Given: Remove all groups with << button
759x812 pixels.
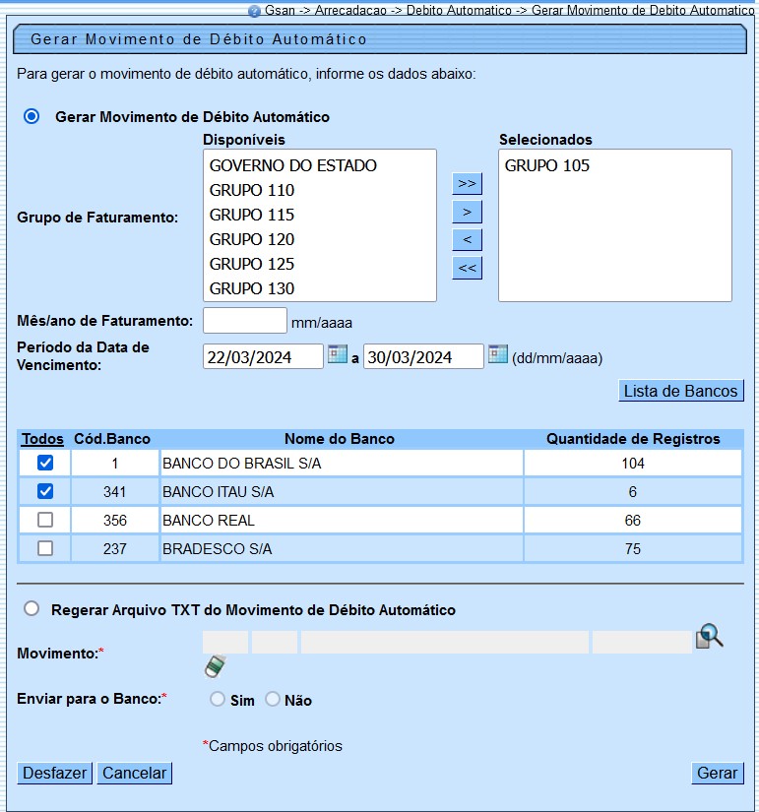Looking at the screenshot, I should (467, 267).
